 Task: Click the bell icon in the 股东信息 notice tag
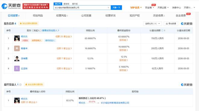pyautogui.click(x=21, y=23)
